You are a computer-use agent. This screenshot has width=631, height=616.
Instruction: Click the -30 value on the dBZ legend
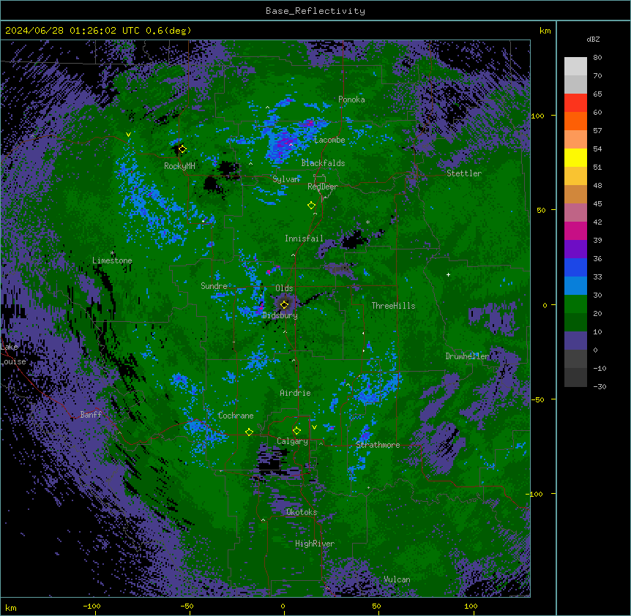click(600, 386)
